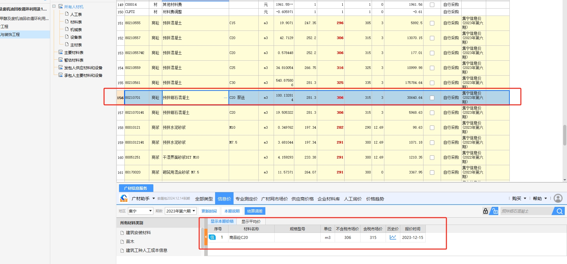
Task: Click the closed padlock icon
Action: 486,211
